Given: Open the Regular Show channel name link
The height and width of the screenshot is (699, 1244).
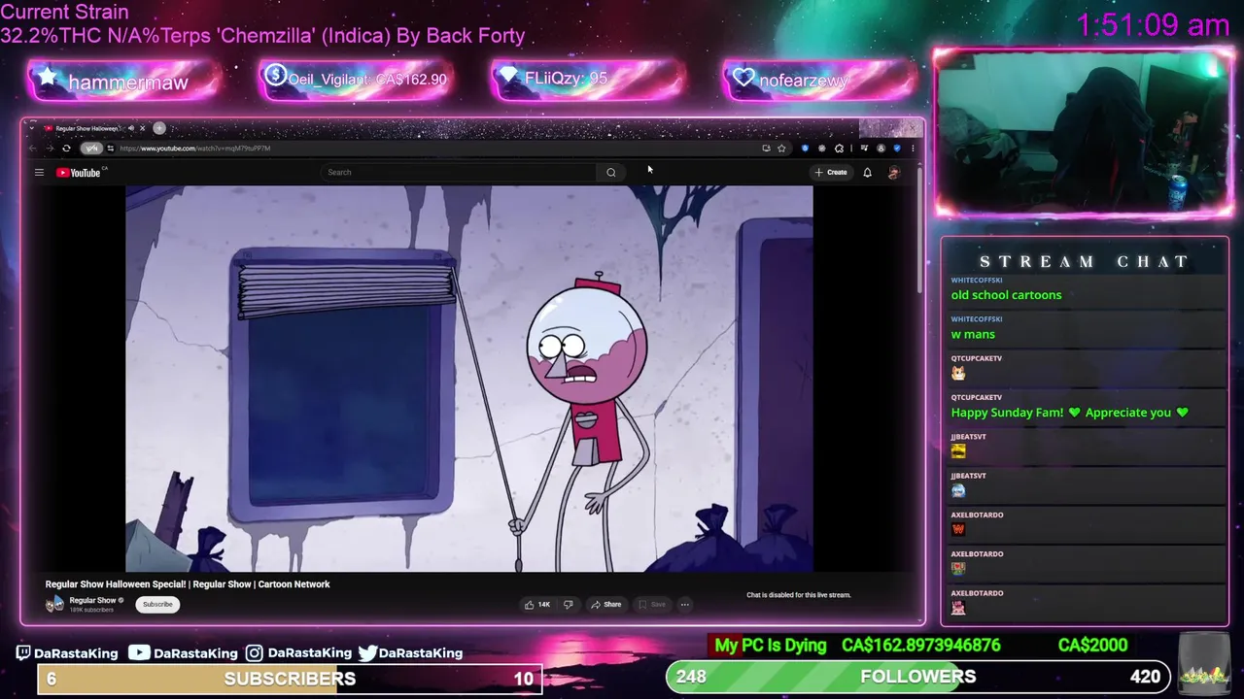Looking at the screenshot, I should [92, 600].
